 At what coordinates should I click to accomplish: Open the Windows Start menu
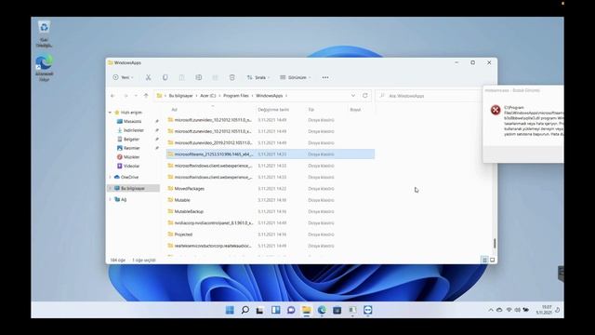230,310
